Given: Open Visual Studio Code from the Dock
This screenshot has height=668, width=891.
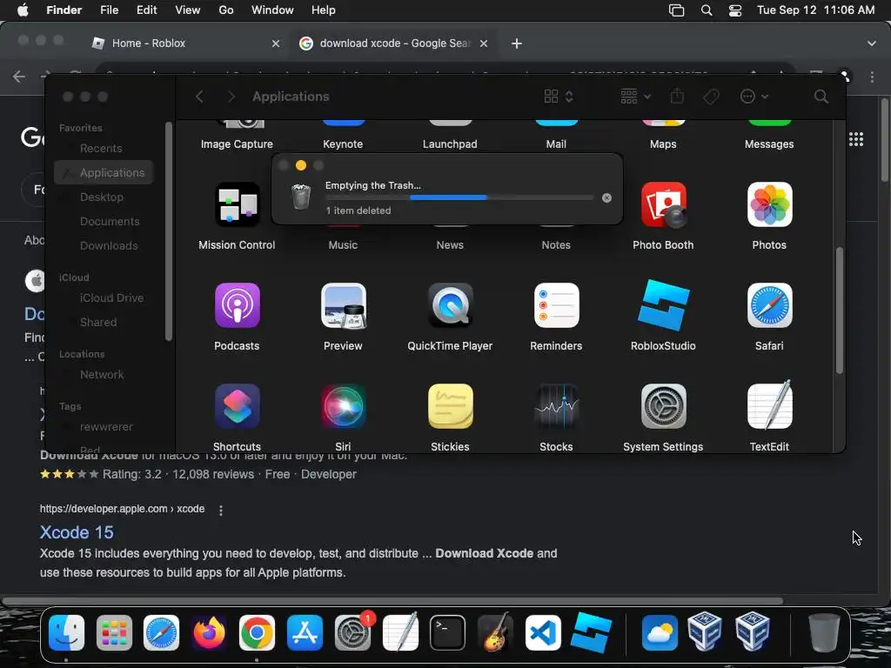Looking at the screenshot, I should [543, 632].
